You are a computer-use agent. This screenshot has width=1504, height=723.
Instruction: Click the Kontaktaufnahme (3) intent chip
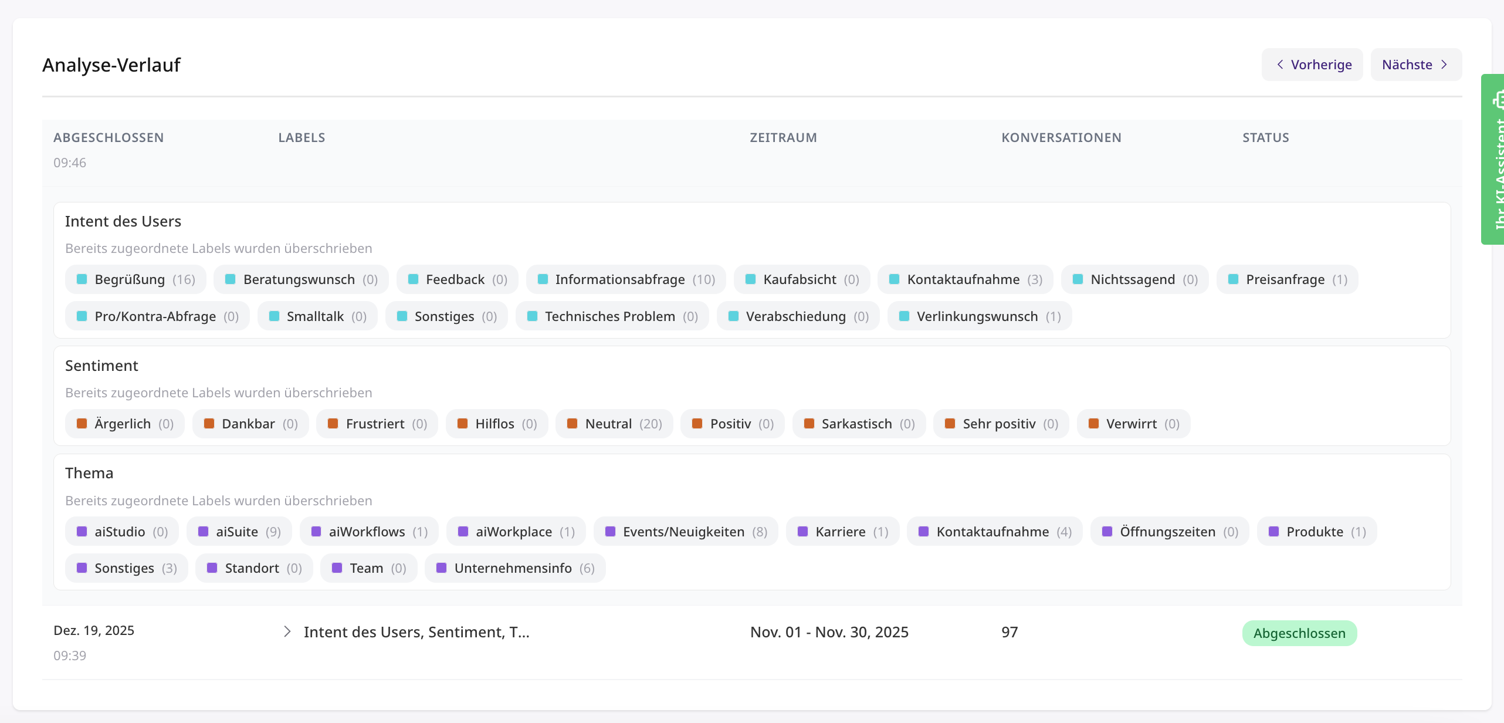pyautogui.click(x=965, y=279)
